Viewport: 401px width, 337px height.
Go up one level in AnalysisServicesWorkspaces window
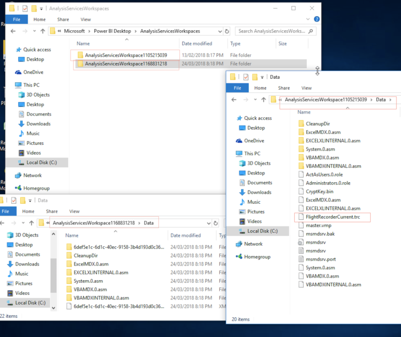(43, 31)
